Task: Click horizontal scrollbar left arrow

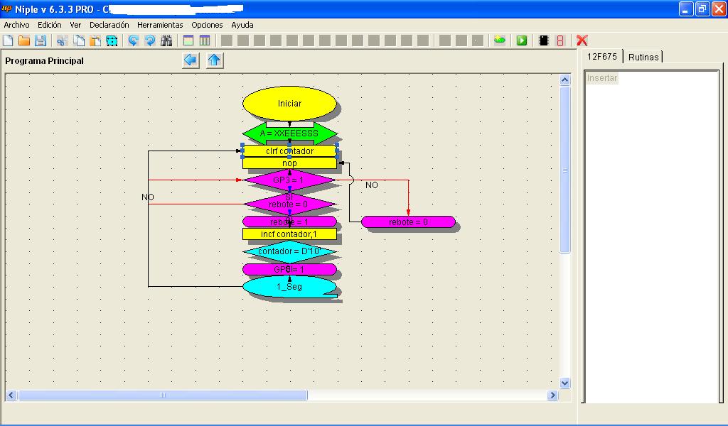Action: click(11, 395)
